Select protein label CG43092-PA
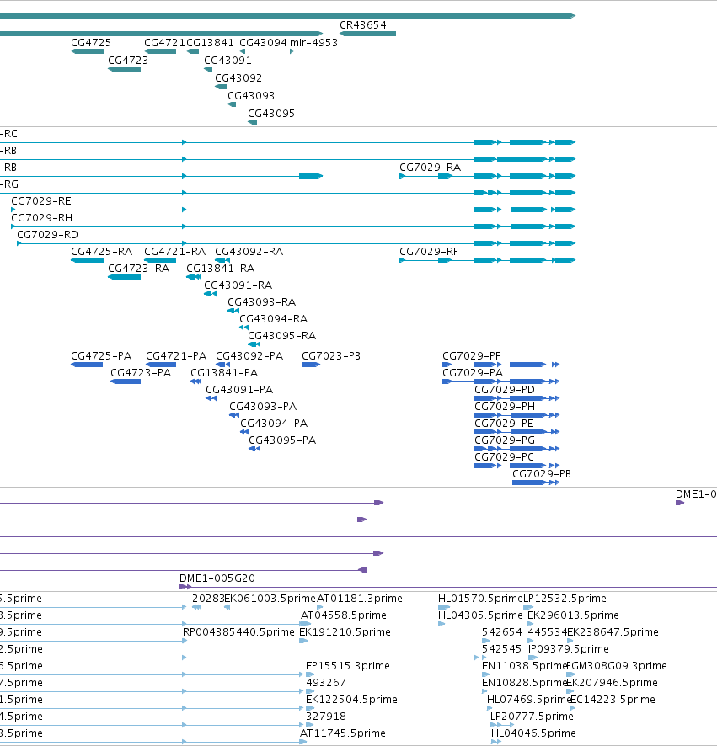The image size is (717, 746). click(249, 356)
